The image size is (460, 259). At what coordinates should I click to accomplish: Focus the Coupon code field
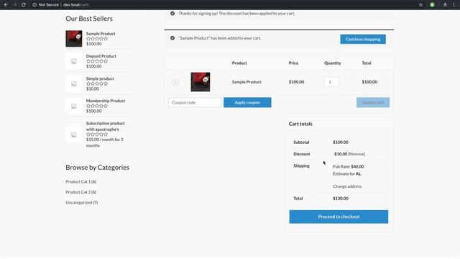click(x=195, y=102)
